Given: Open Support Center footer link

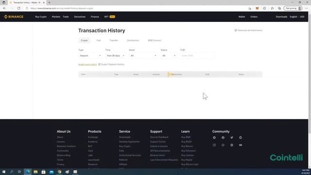Looking at the screenshot, I should (157, 141).
